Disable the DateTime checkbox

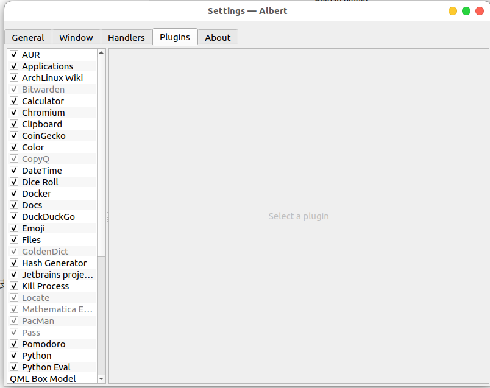coord(14,170)
